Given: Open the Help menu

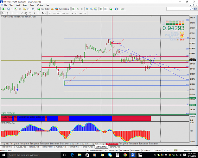Looking at the screenshot, I should (47, 5).
